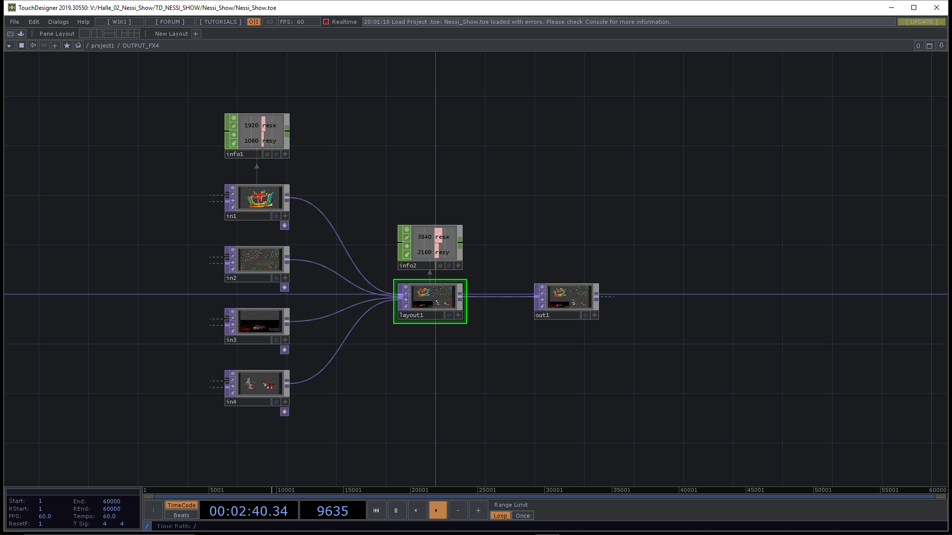Click the TUTORIALS button
The height and width of the screenshot is (535, 952).
click(220, 22)
